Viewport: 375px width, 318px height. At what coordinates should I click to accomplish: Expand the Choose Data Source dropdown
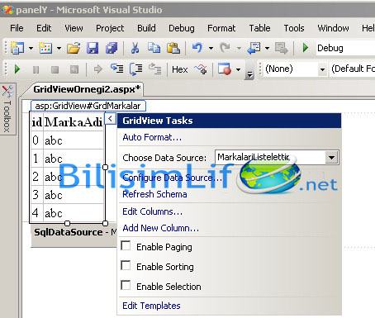tap(331, 158)
